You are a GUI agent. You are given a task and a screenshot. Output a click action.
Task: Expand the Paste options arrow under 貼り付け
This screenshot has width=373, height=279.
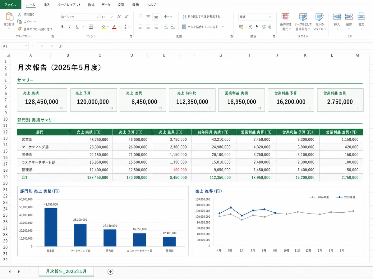[x=9, y=29]
